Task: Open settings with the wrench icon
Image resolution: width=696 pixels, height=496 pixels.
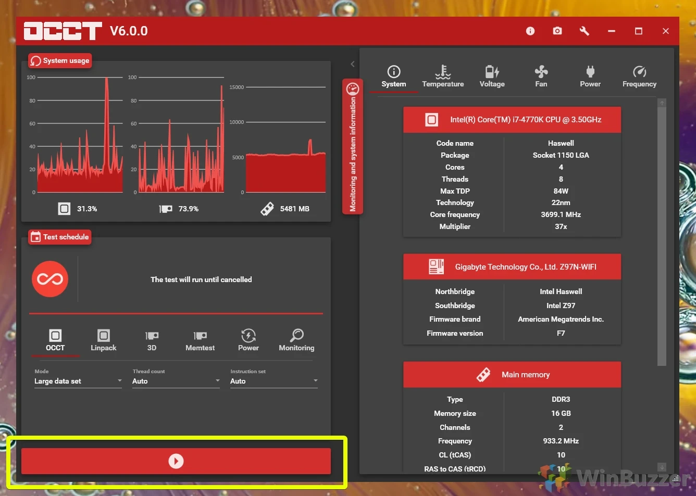Action: [585, 31]
